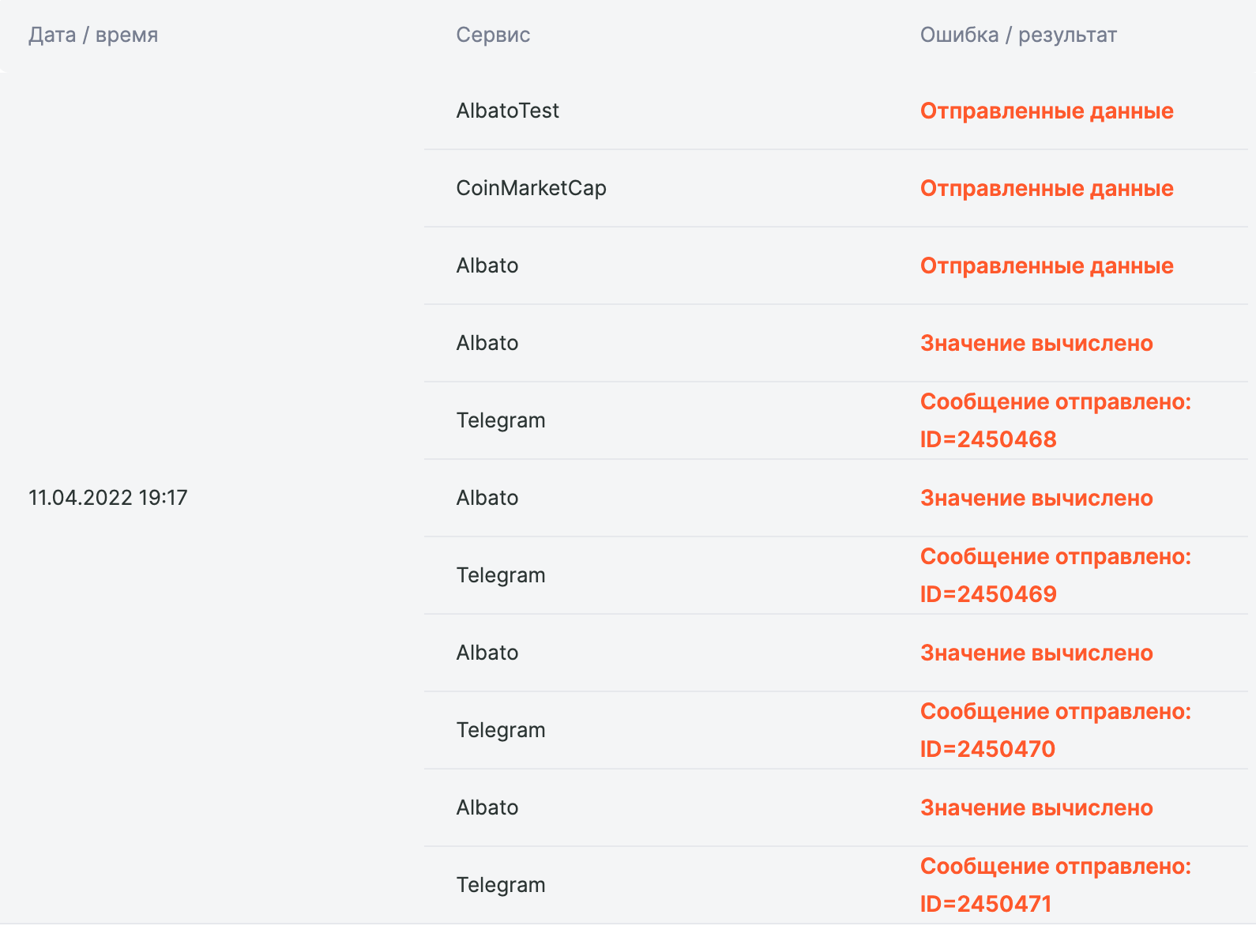1256x926 pixels.
Task: Open the last "Значение вычислено" result
Action: point(1036,807)
